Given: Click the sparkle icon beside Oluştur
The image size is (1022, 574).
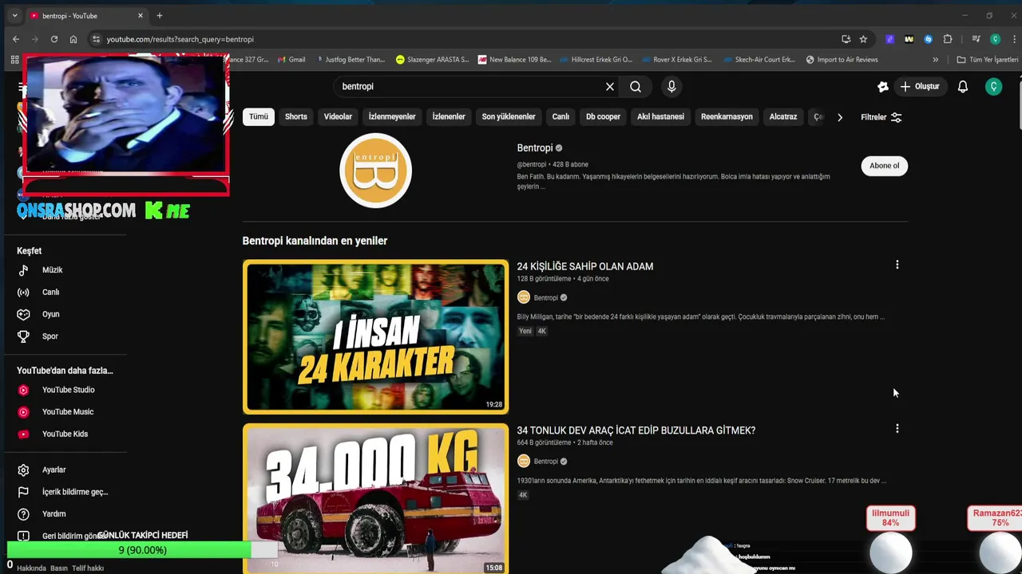Looking at the screenshot, I should (x=882, y=86).
